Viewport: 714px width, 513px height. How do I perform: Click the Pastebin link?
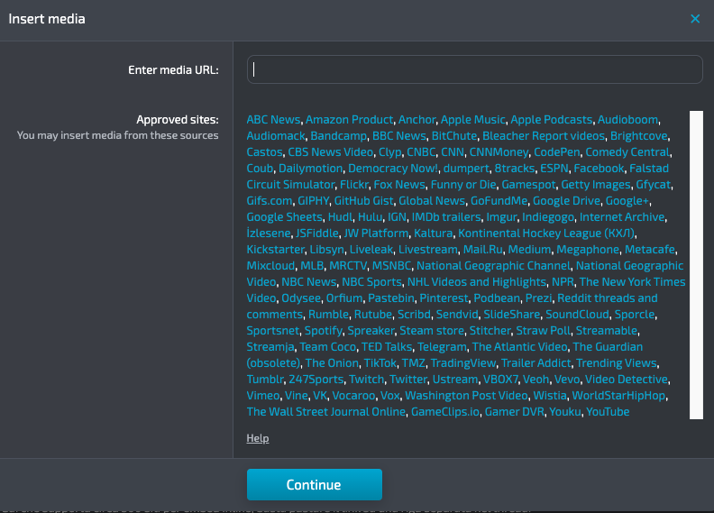pos(391,298)
